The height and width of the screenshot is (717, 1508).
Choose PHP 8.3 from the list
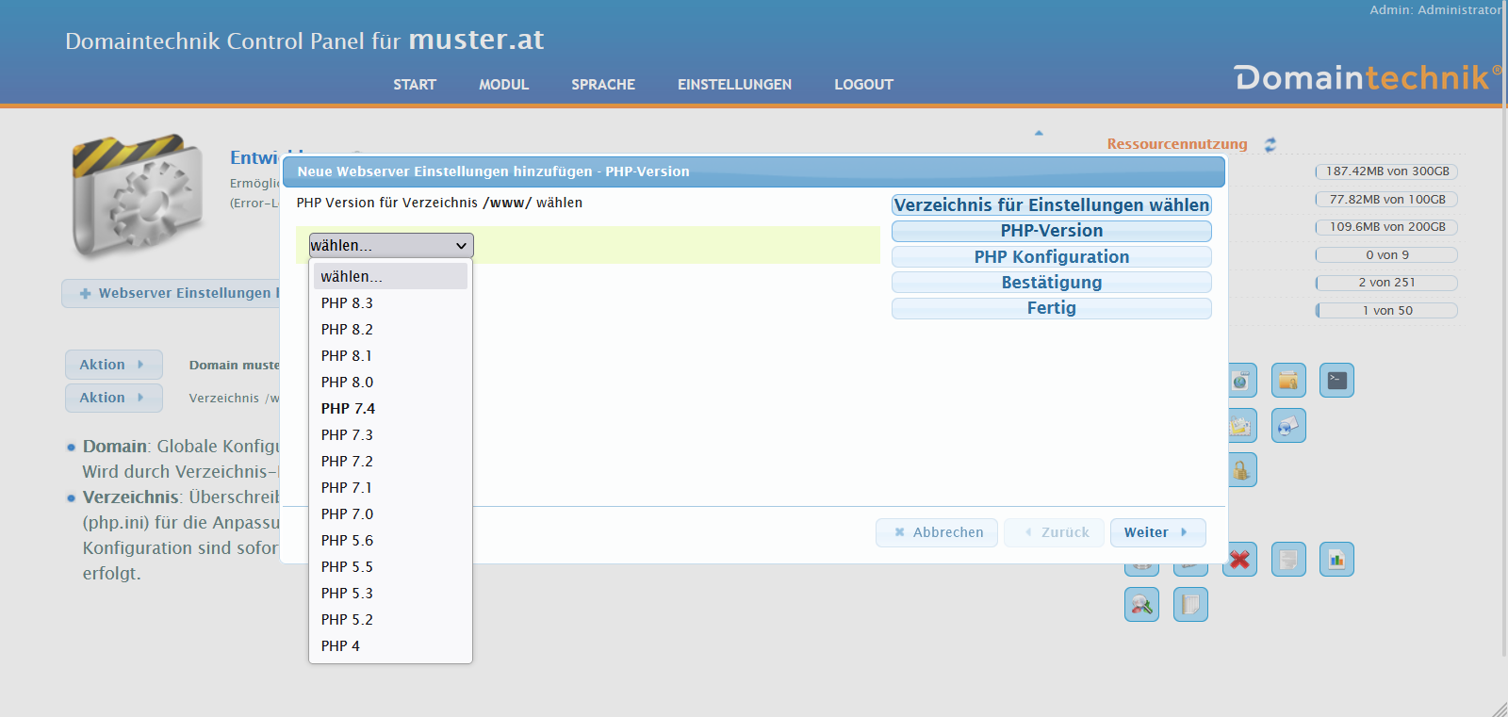coord(347,303)
